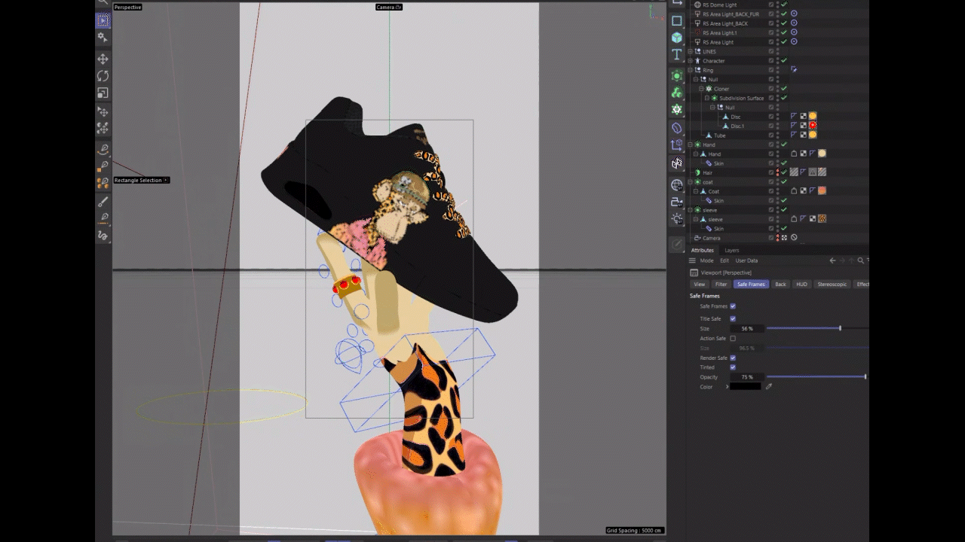Select the Rectangle Selection tool in left toolbar

103,21
